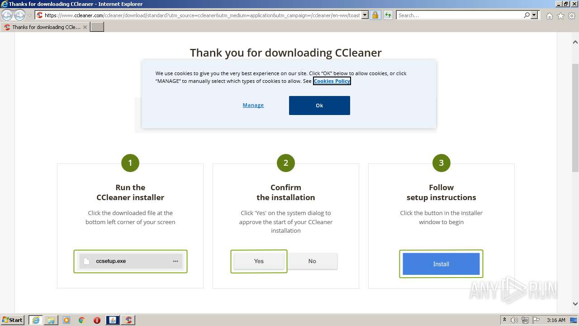This screenshot has height=326, width=579.
Task: Open Windows Explorer folder taskbar icon
Action: 51,320
